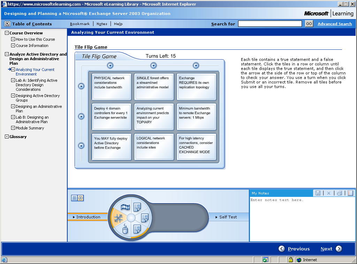The height and width of the screenshot is (264, 357).
Task: Expand Course Information node
Action: pos(13,46)
